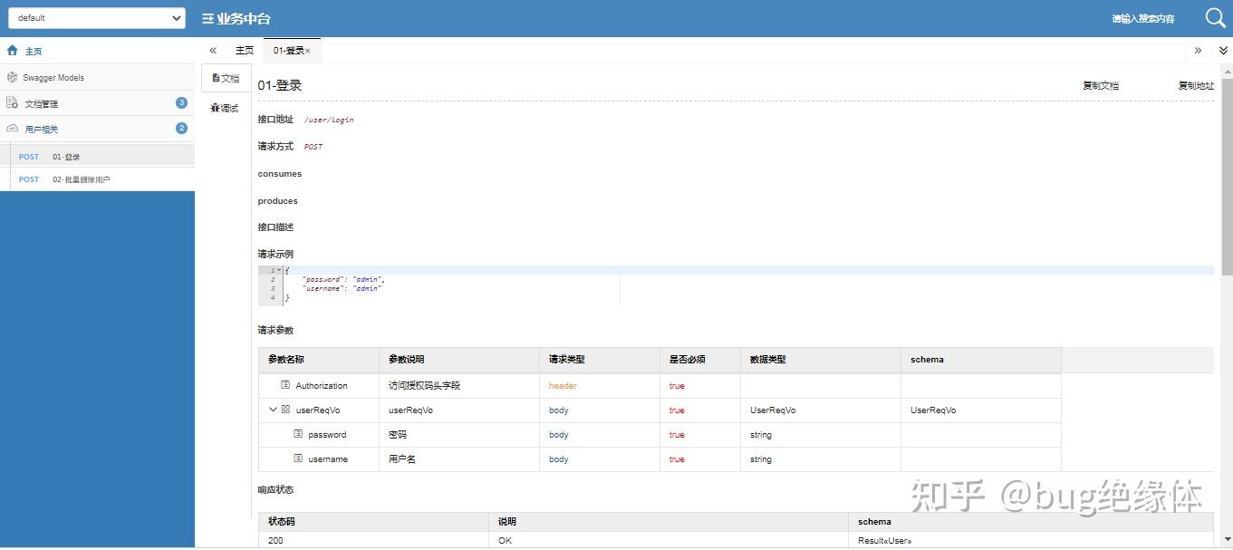This screenshot has width=1233, height=550.
Task: Select the home icon beside 主页
Action: tap(11, 50)
